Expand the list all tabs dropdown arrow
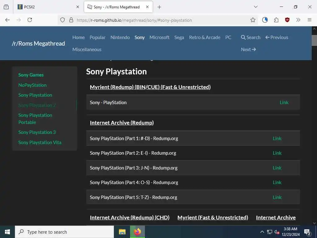 coord(256,7)
